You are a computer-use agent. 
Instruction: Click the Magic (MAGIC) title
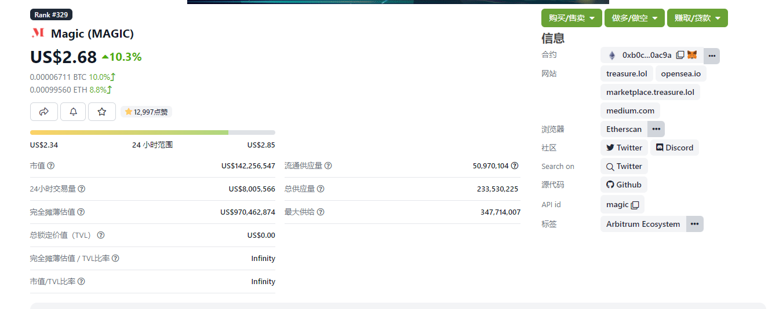[92, 34]
